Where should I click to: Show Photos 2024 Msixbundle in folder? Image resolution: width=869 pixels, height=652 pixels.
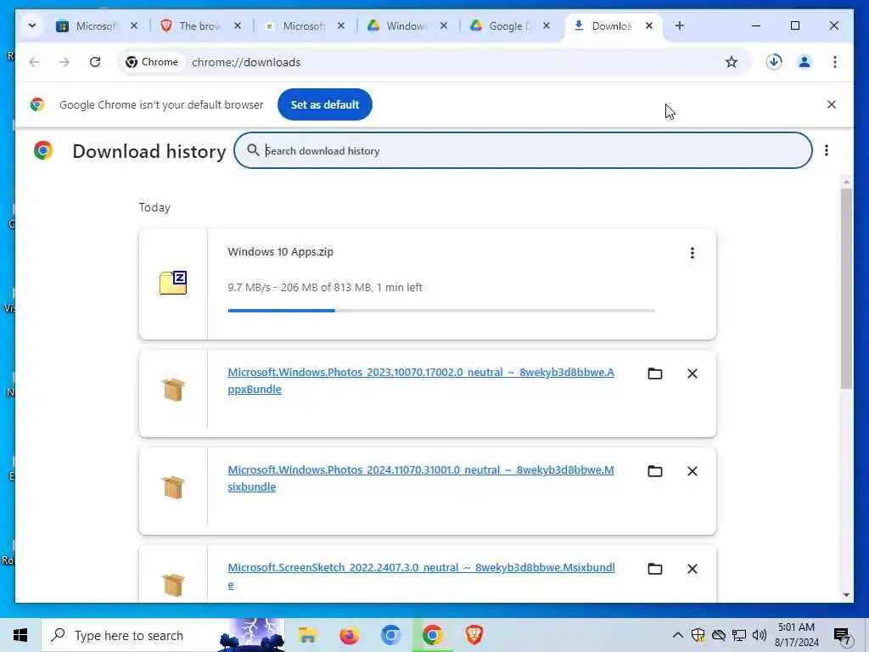pyautogui.click(x=655, y=471)
